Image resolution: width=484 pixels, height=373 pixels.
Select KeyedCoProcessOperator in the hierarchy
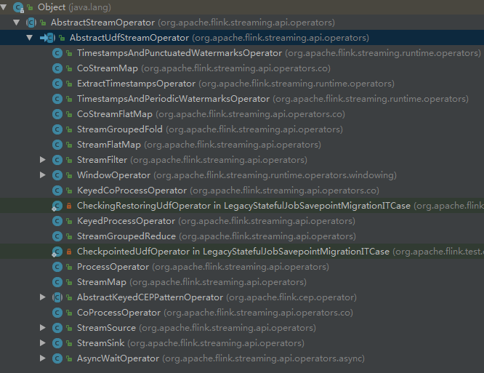132,190
